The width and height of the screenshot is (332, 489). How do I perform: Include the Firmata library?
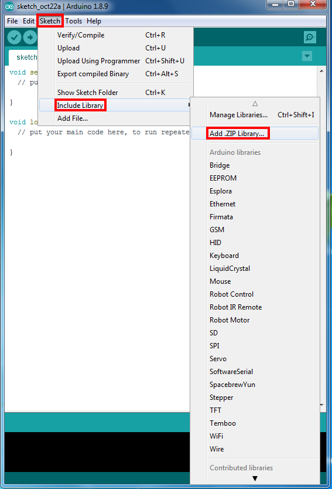tap(255, 217)
